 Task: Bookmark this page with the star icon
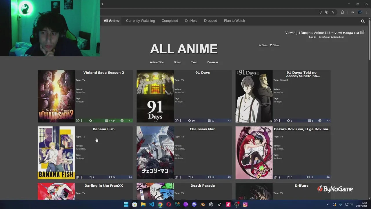333,12
